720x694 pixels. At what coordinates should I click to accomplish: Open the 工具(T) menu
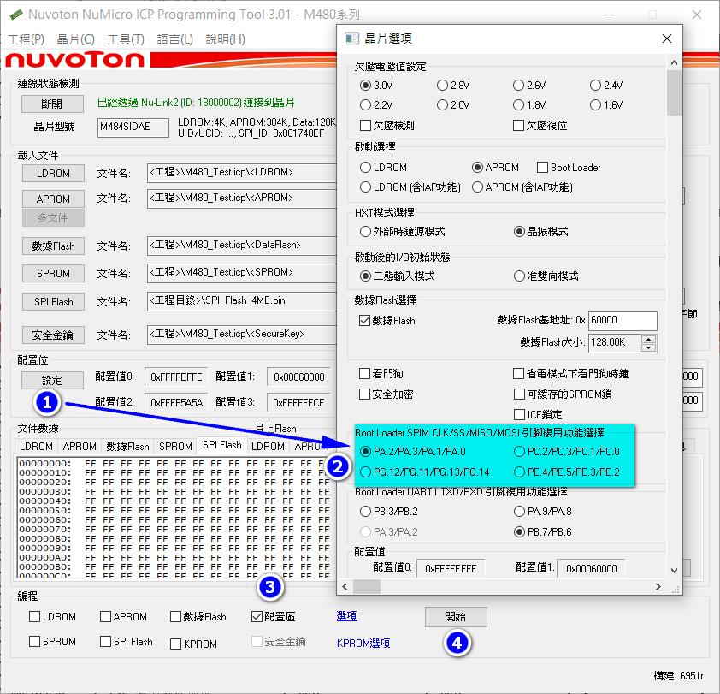[126, 39]
